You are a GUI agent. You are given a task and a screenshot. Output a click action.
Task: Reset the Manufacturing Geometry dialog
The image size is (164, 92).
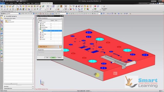coord(60,16)
